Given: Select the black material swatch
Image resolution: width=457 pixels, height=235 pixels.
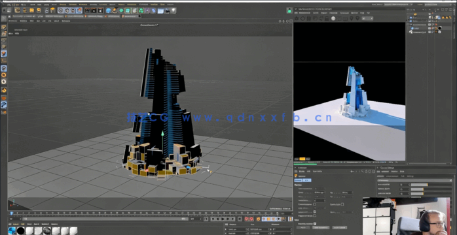Looking at the screenshot, I should 20,231.
